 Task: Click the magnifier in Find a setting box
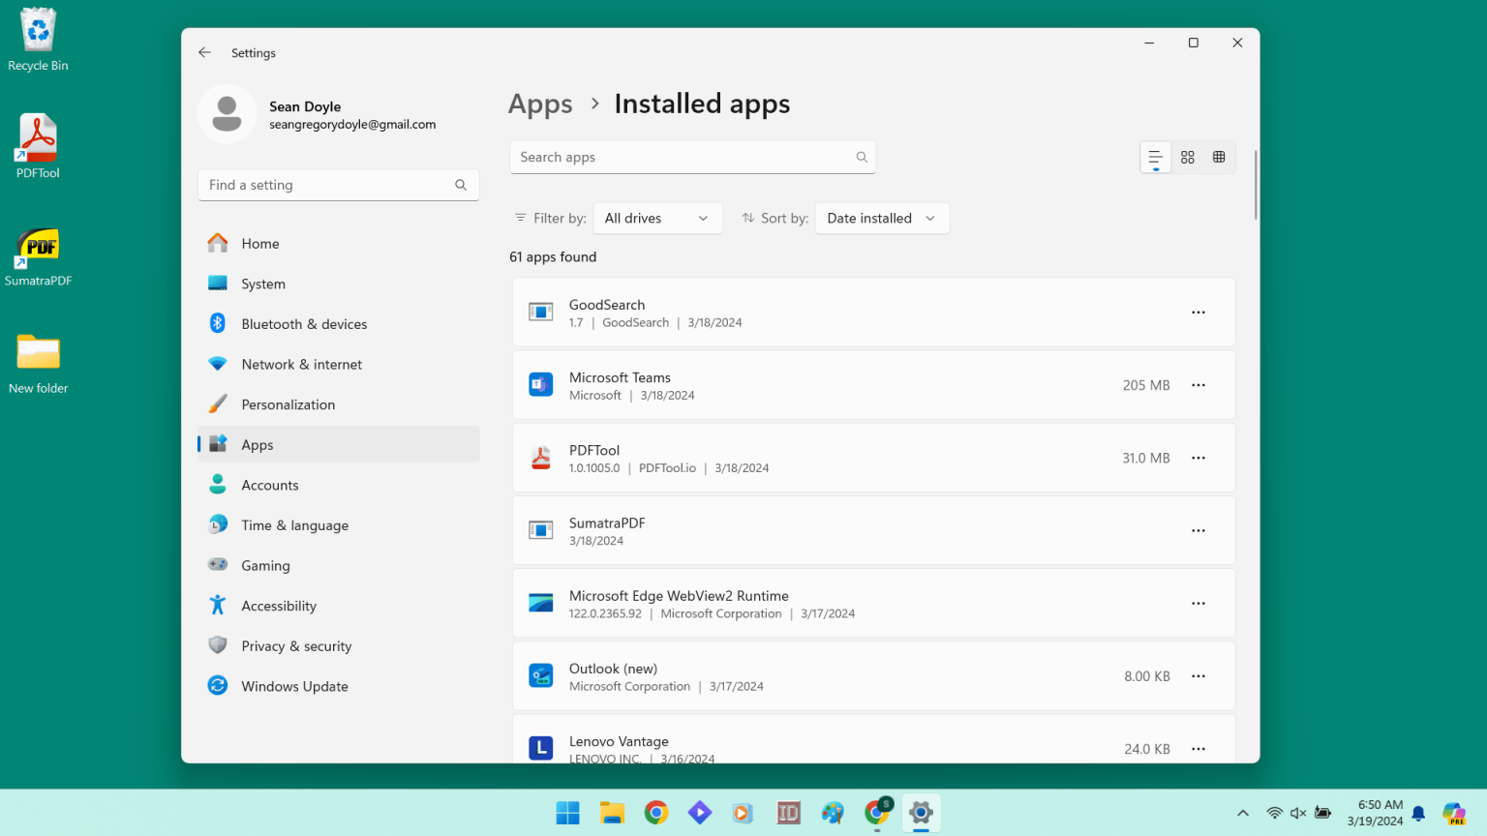coord(461,185)
